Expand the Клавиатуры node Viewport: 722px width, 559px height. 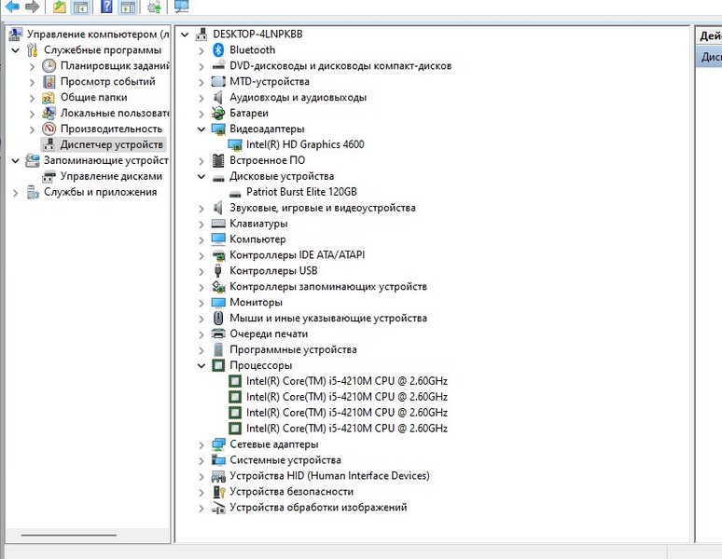[201, 224]
